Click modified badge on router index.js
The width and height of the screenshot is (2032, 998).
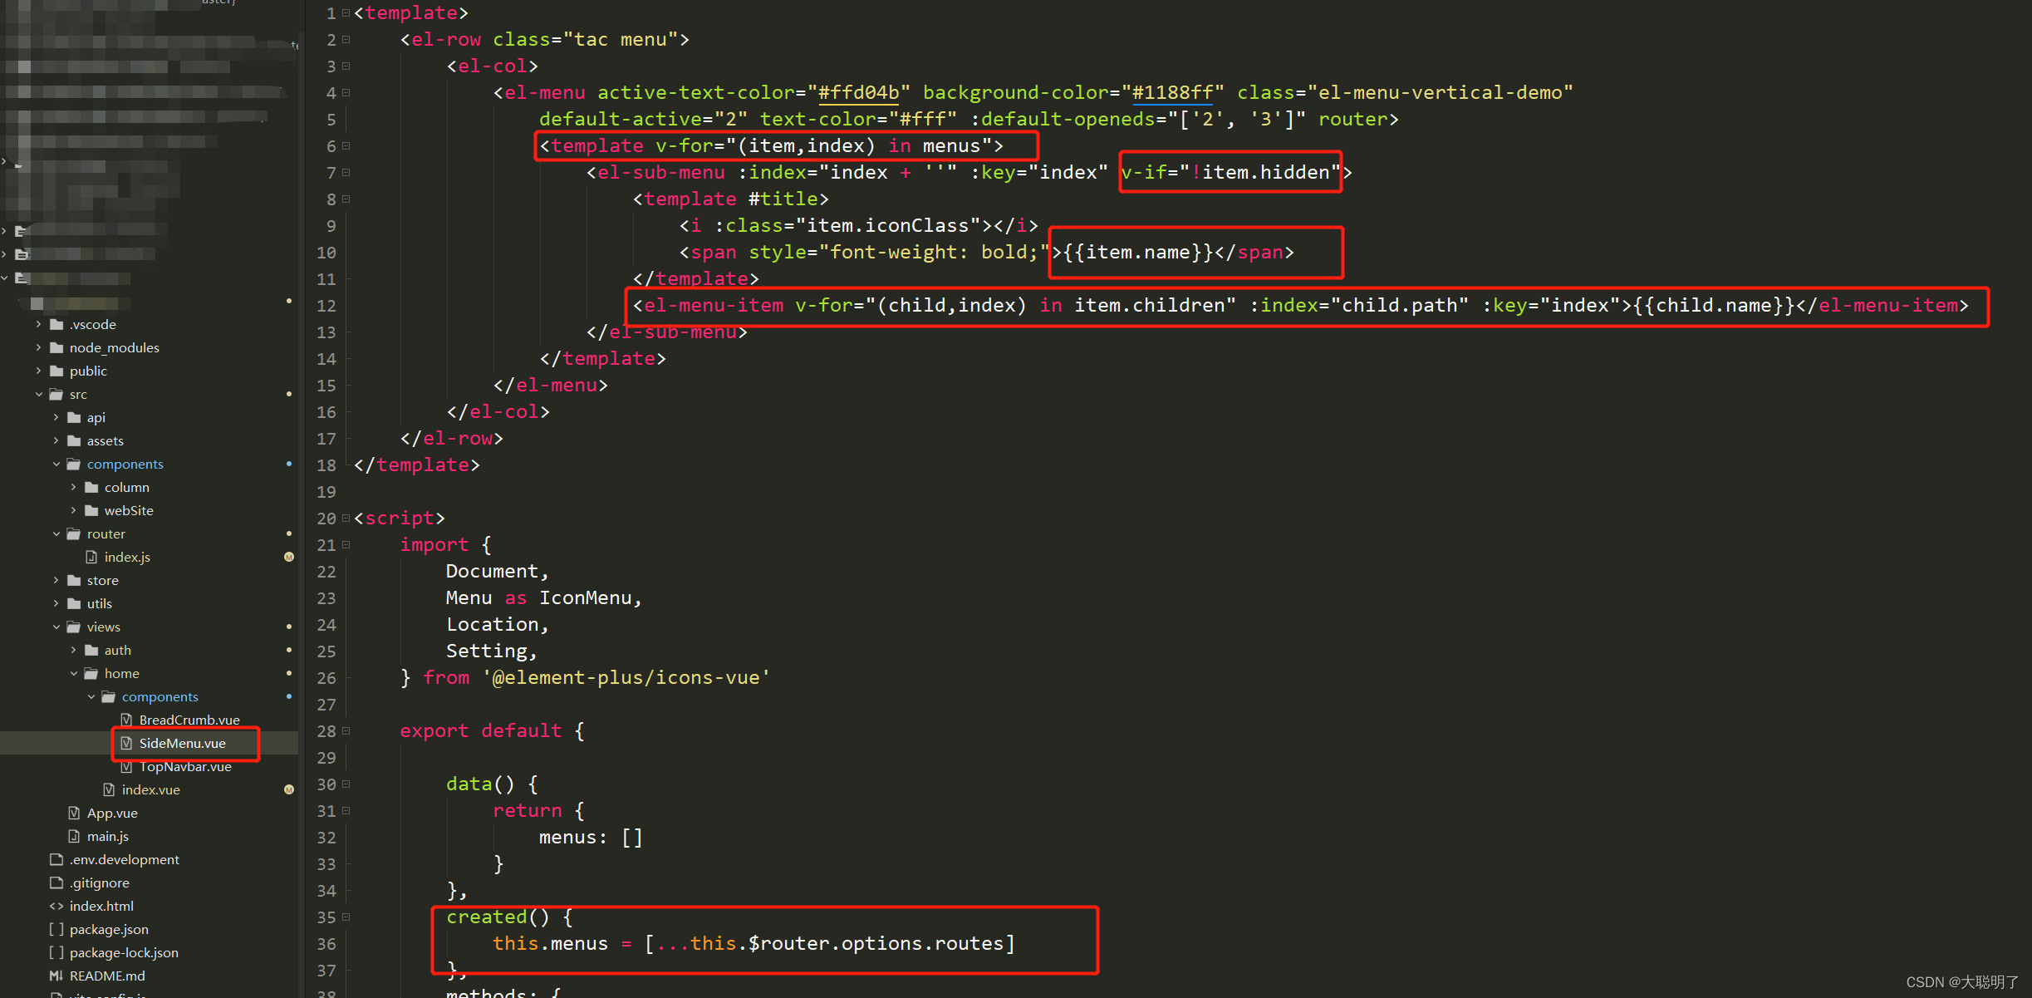point(289,557)
